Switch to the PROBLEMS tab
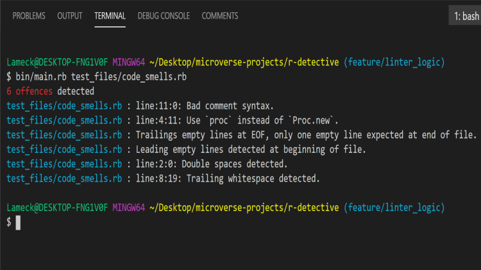481x270 pixels. pyautogui.click(x=29, y=16)
